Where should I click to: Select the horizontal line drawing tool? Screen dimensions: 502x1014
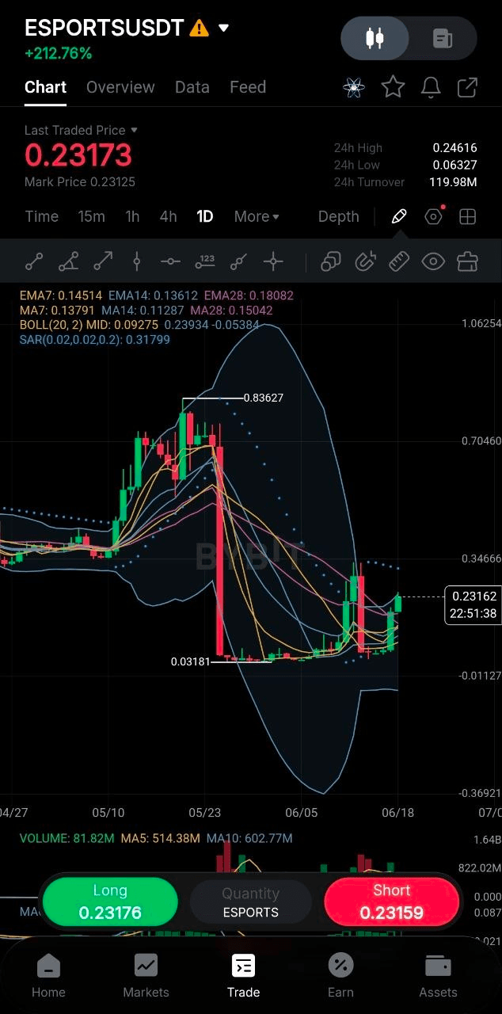171,261
